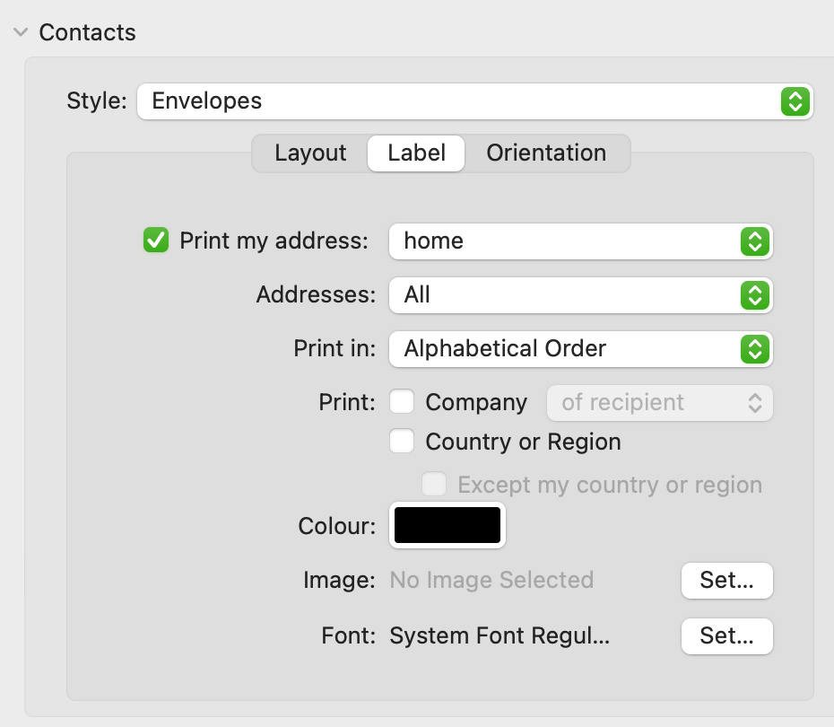Open the home address type popup

[580, 241]
